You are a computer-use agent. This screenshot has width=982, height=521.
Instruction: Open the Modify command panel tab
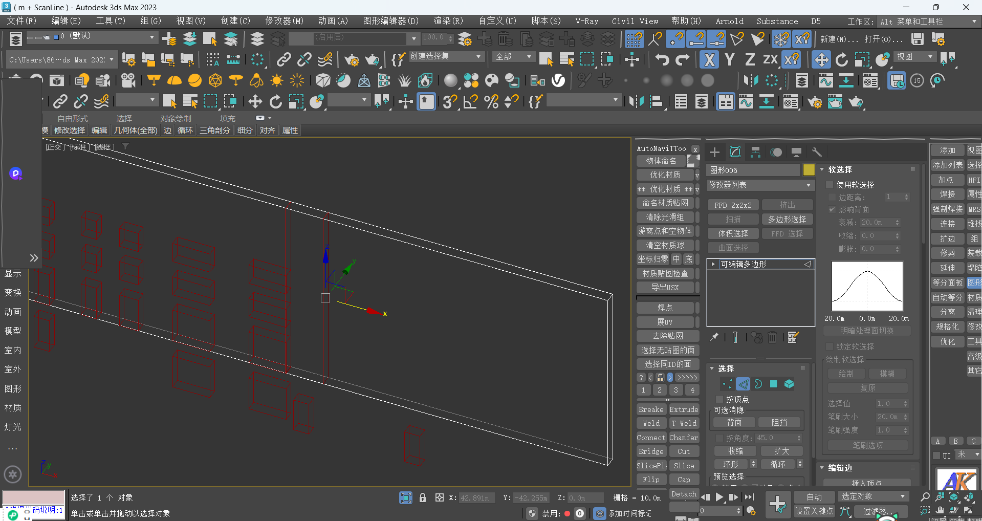pos(735,152)
